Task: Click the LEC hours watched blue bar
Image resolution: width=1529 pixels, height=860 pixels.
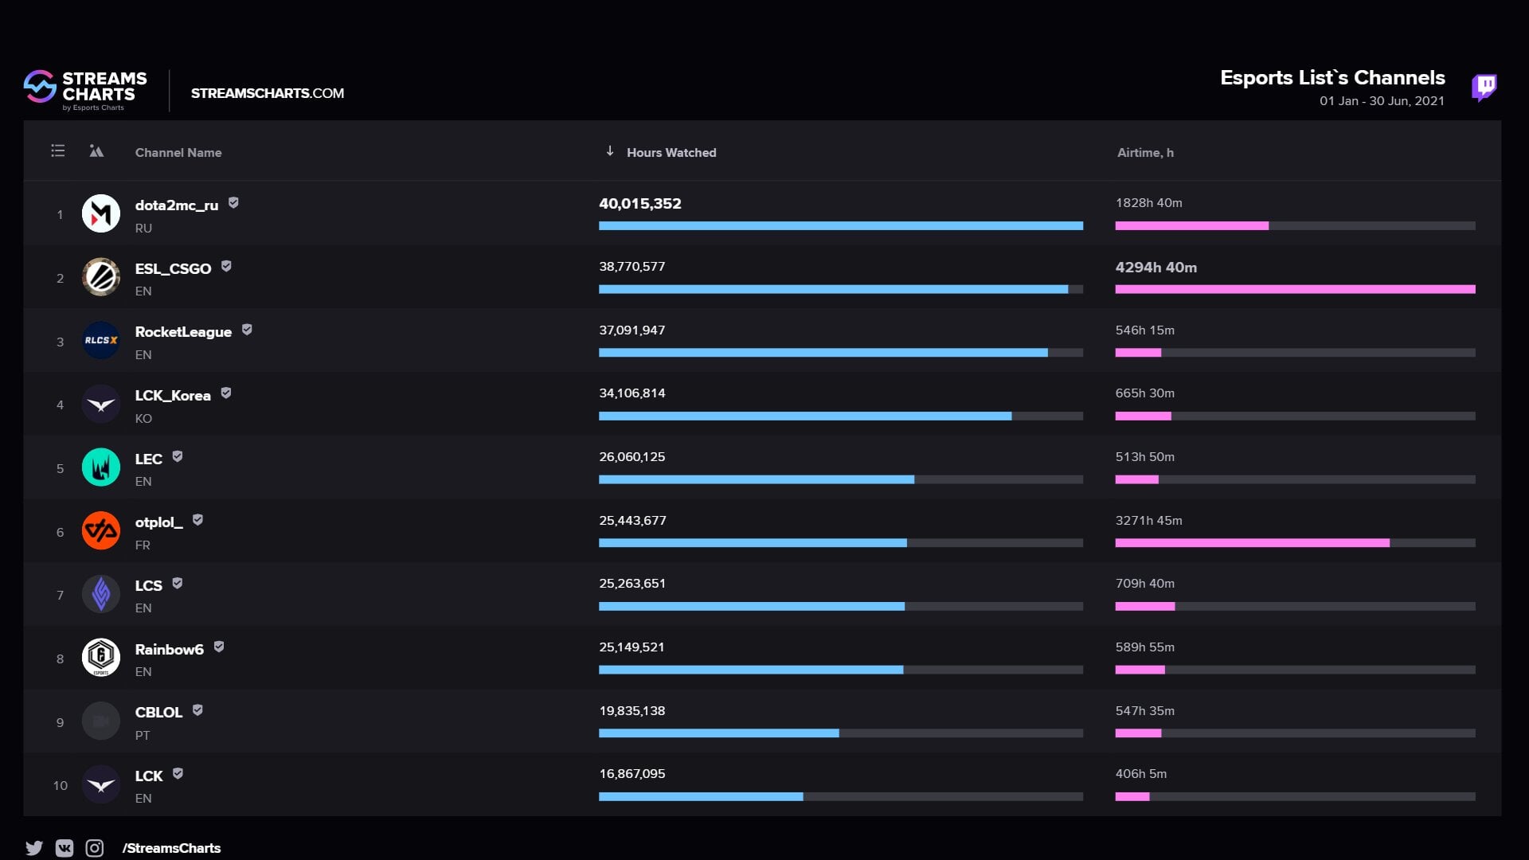Action: (756, 479)
